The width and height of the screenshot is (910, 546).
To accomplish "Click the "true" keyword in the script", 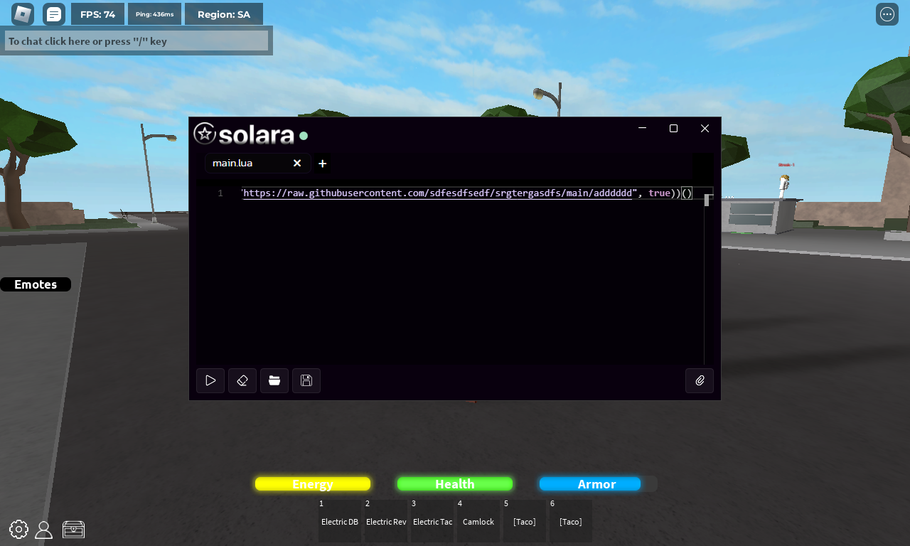I will (659, 193).
